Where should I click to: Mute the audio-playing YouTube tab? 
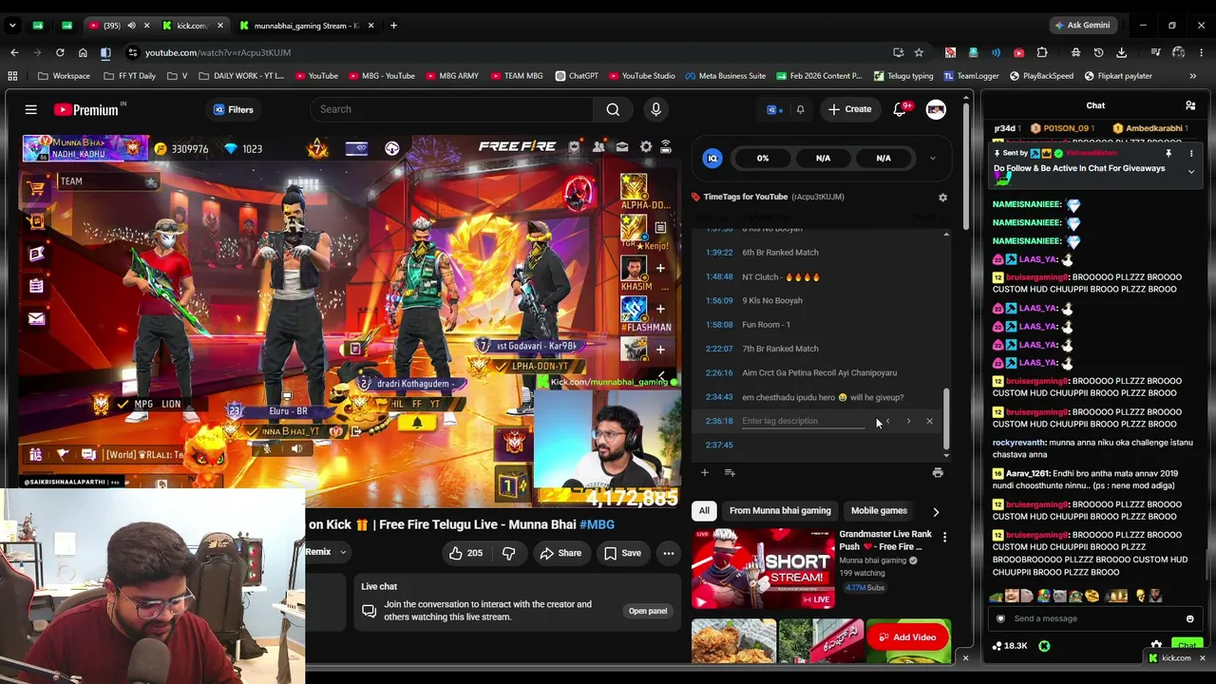click(131, 26)
